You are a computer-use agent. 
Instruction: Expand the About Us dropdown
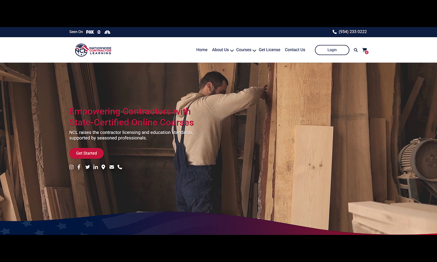coord(222,50)
